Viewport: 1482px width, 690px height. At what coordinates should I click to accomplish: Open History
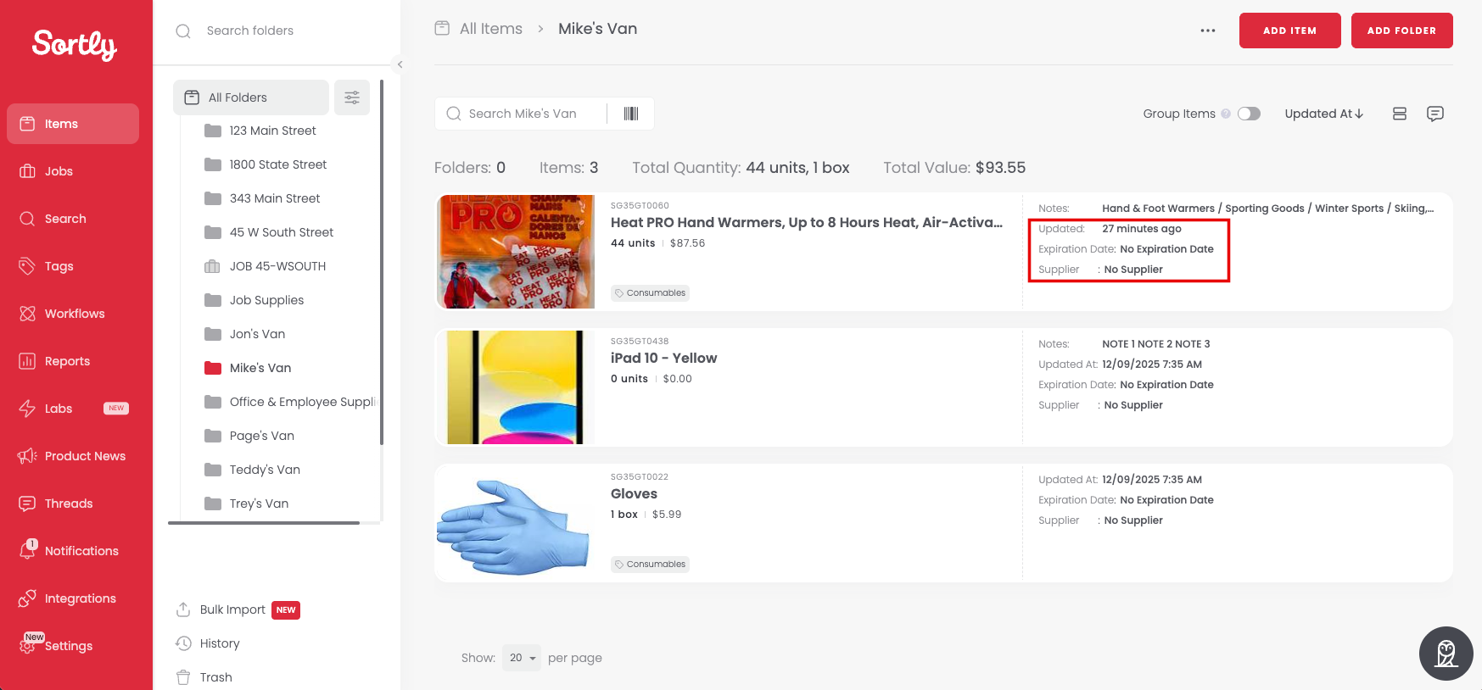(208, 643)
